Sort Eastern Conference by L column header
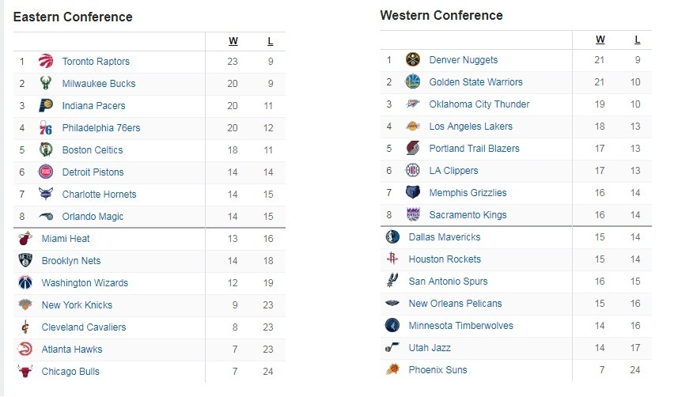 [271, 41]
